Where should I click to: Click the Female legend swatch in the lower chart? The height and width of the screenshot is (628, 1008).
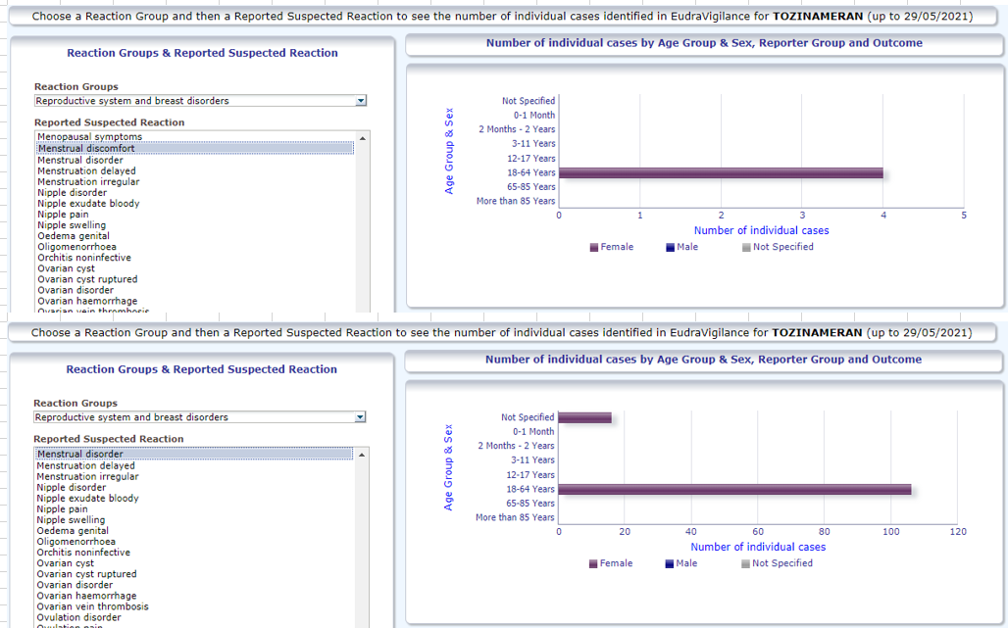592,563
